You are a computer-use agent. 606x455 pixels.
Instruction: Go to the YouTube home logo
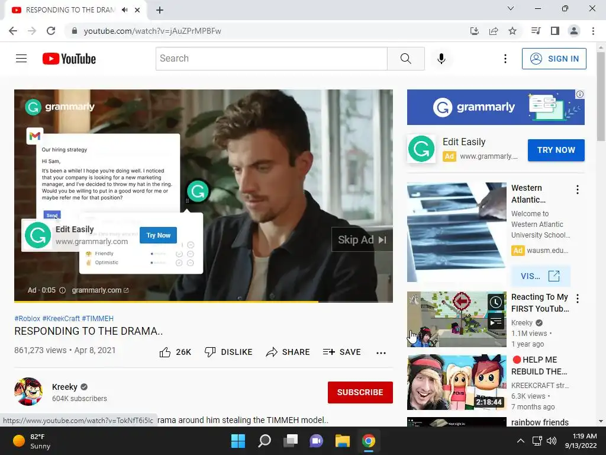69,59
